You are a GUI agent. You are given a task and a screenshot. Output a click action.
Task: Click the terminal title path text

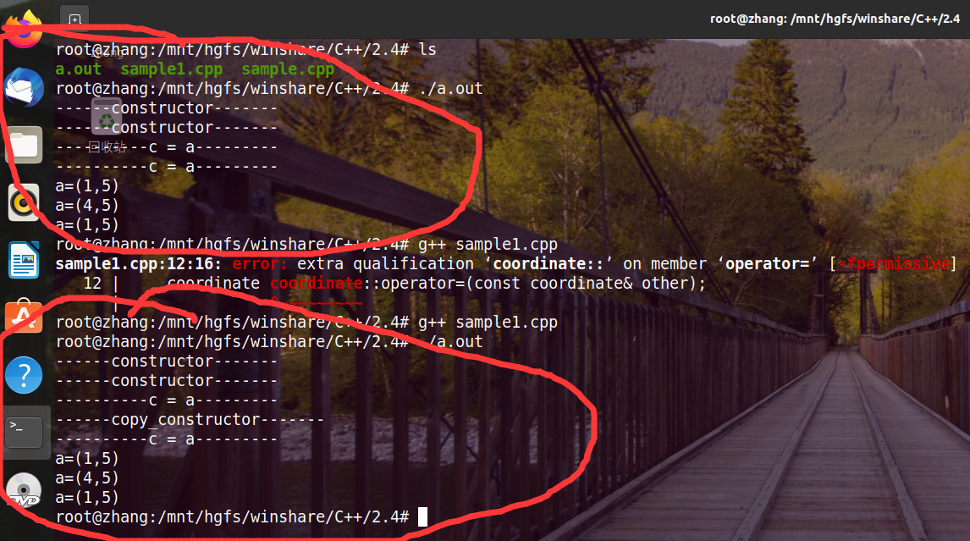point(835,19)
